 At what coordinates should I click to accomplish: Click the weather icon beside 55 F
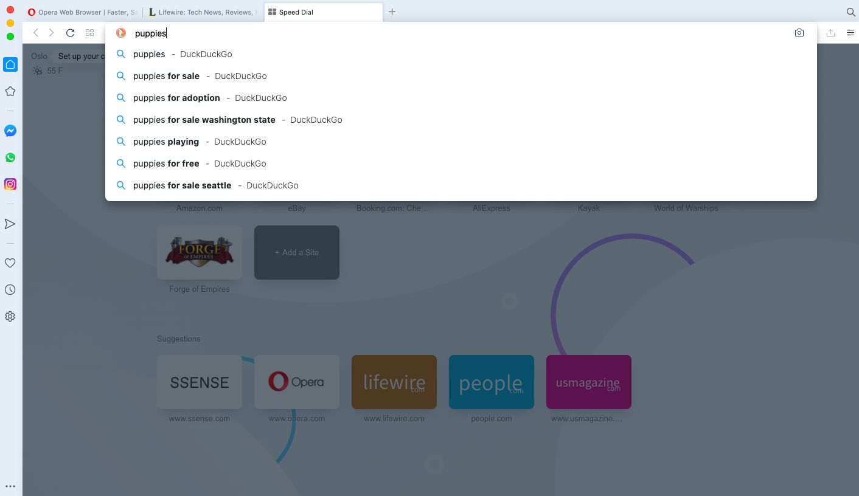pyautogui.click(x=38, y=71)
